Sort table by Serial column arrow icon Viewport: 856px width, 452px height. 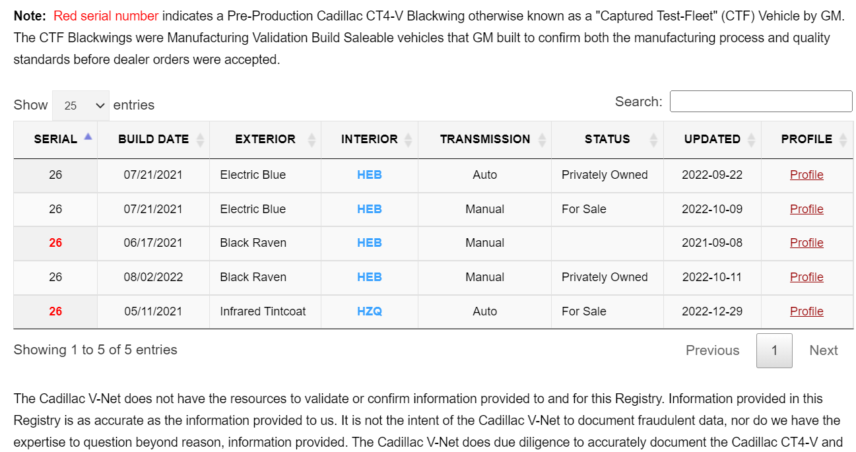point(88,137)
